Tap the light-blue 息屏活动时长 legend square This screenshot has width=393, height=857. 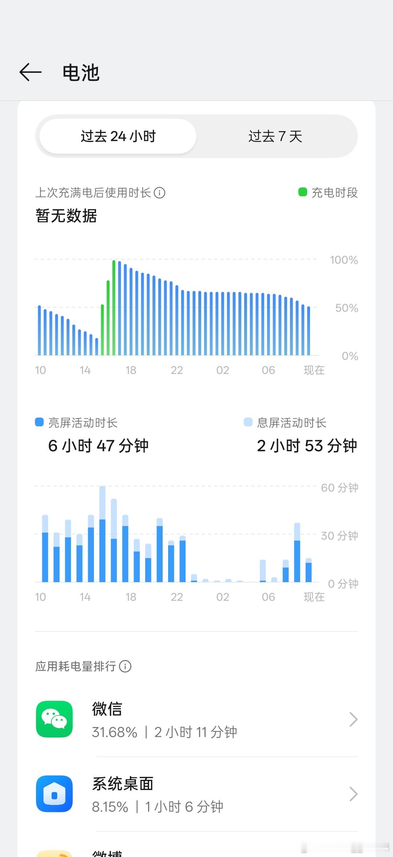(x=248, y=422)
